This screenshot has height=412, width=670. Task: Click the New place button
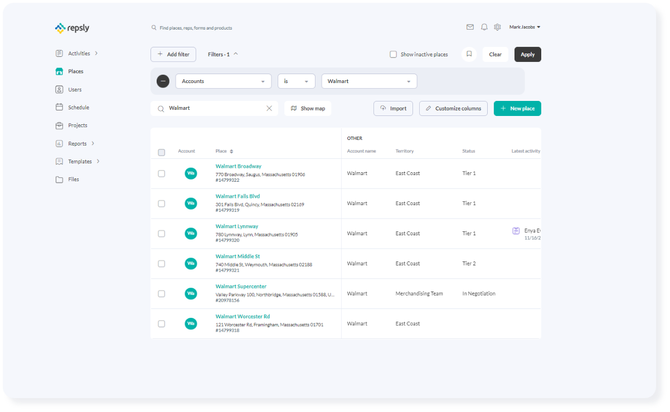(x=517, y=108)
